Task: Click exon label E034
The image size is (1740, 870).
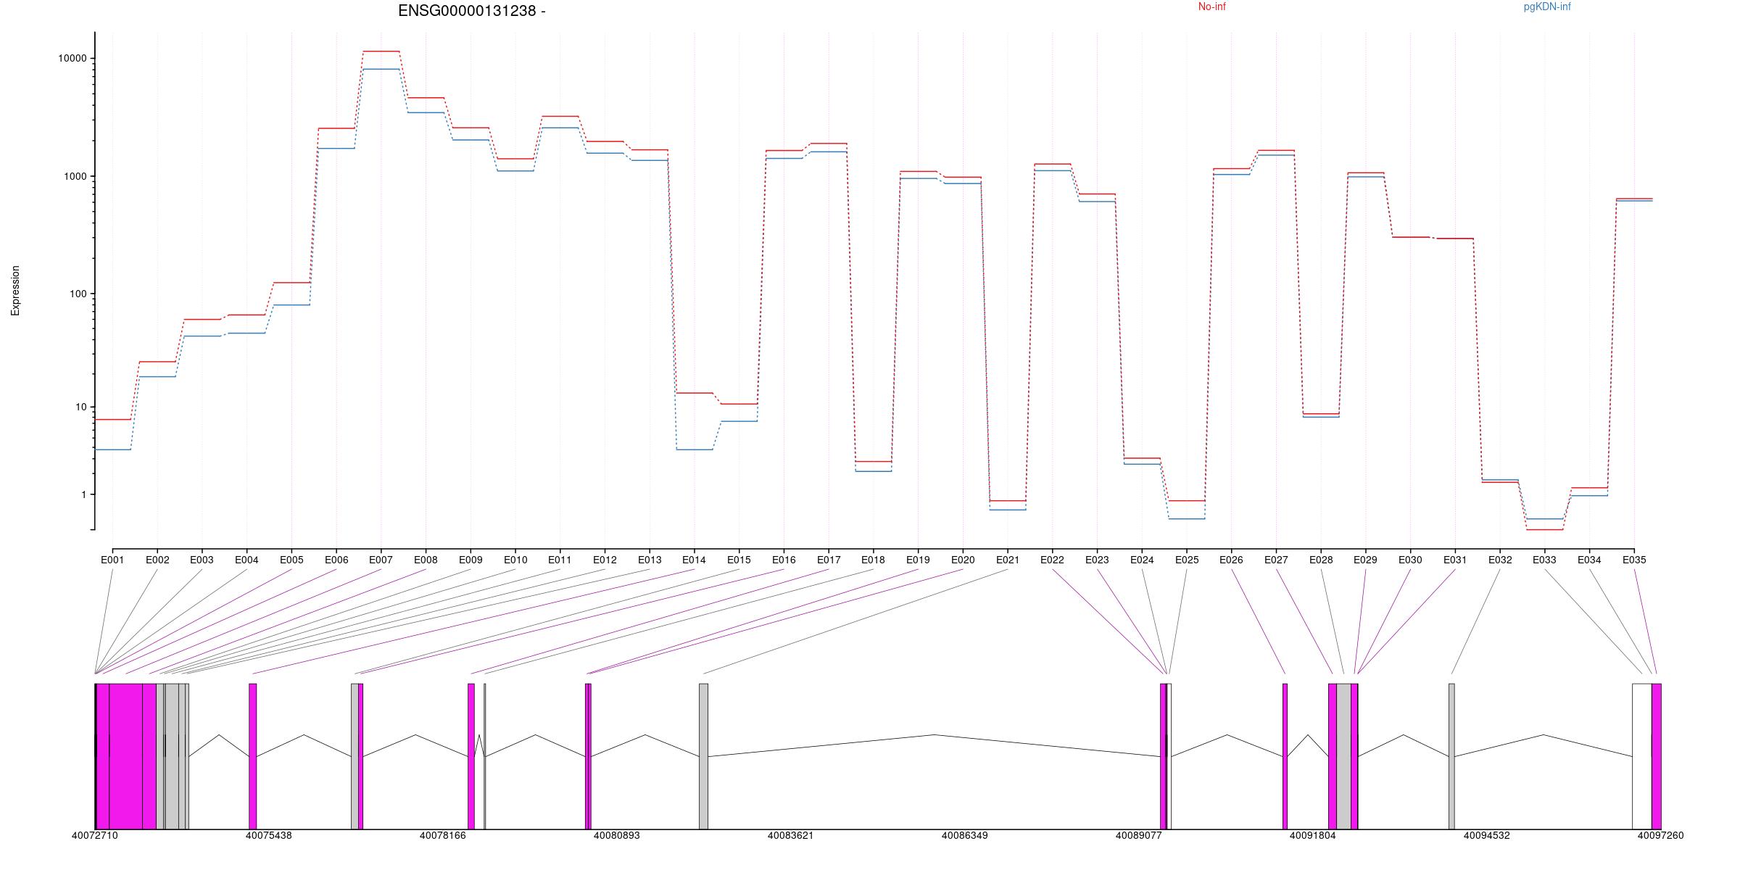Action: click(1589, 560)
